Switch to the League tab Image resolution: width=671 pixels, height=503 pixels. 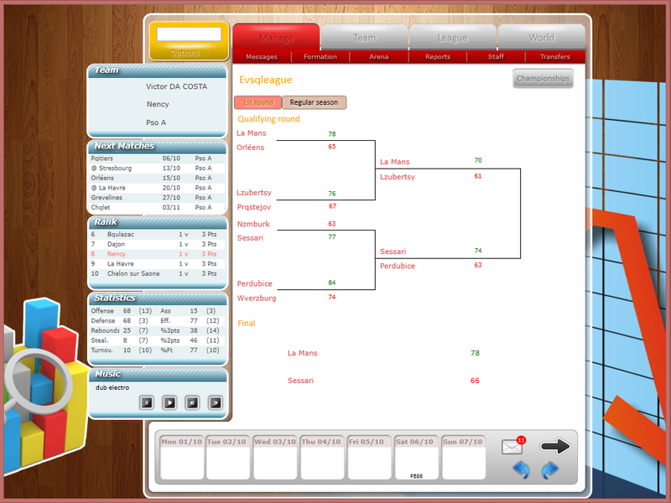(x=452, y=37)
